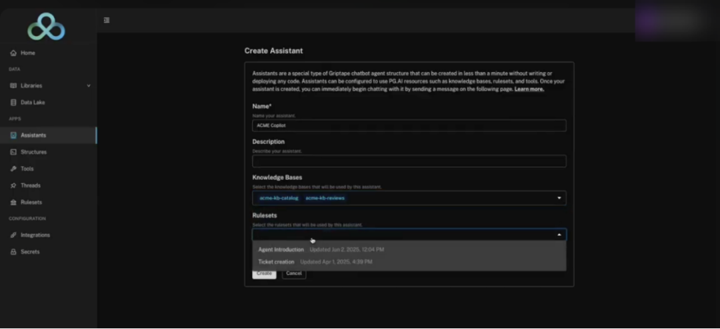Open the Knowledge Bases dropdown arrow
Image resolution: width=720 pixels, height=329 pixels.
tap(559, 198)
